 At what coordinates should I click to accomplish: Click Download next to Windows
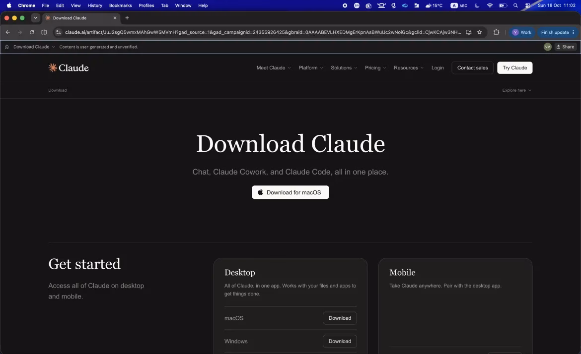339,341
